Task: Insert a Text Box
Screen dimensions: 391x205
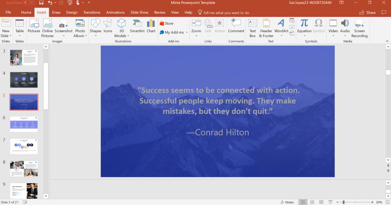Action: tap(253, 28)
